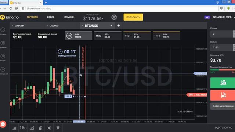Image resolution: width=235 pixels, height=132 pixels.
Task: Expand the BTC/USD asset dropdown arrow
Action: pos(111,26)
